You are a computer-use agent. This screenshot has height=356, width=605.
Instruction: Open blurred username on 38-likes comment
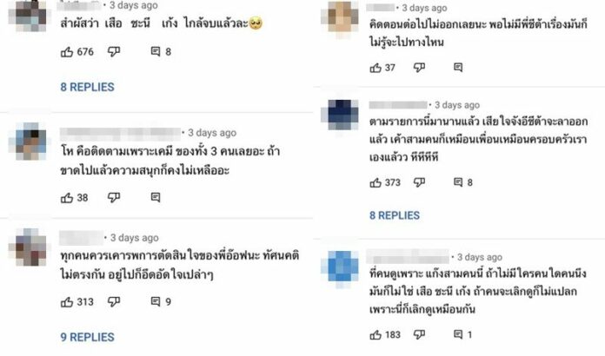120,134
